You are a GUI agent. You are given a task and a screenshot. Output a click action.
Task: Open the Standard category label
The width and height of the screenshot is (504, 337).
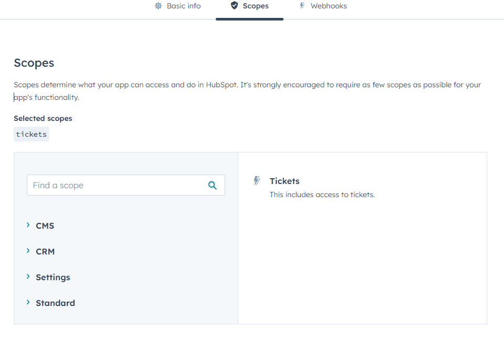55,303
